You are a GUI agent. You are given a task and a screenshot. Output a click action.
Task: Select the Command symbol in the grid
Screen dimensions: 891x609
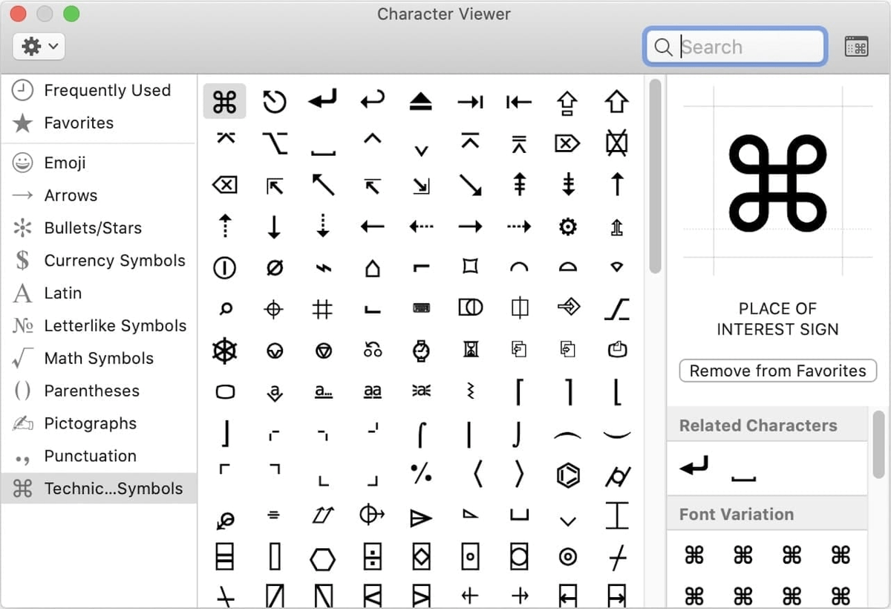[224, 101]
